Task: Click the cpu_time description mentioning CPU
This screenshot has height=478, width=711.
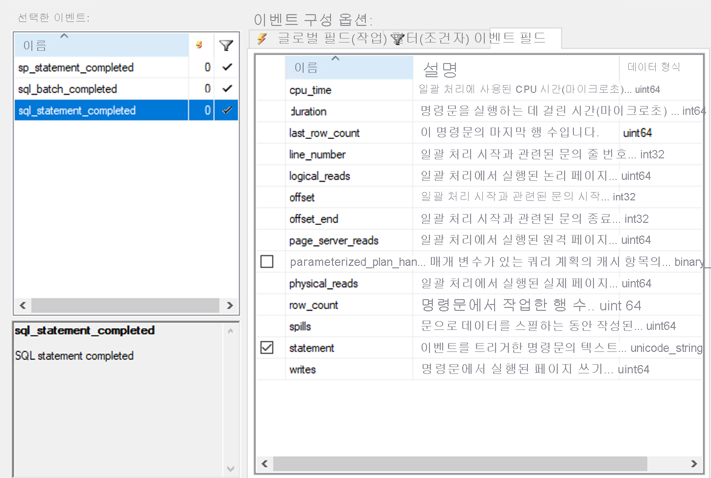Action: 525,89
